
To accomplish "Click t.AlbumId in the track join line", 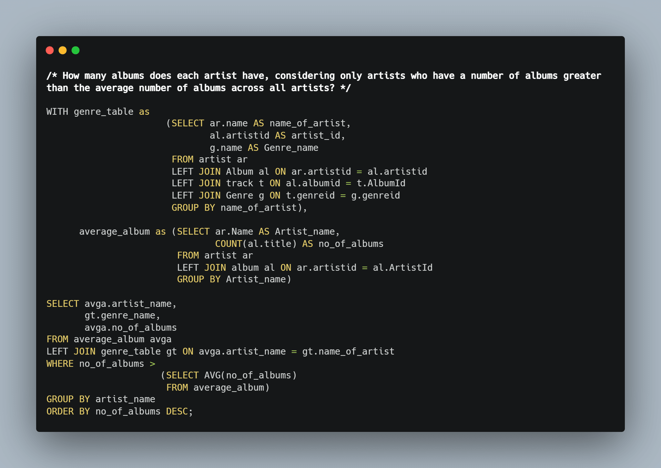I will pos(381,183).
